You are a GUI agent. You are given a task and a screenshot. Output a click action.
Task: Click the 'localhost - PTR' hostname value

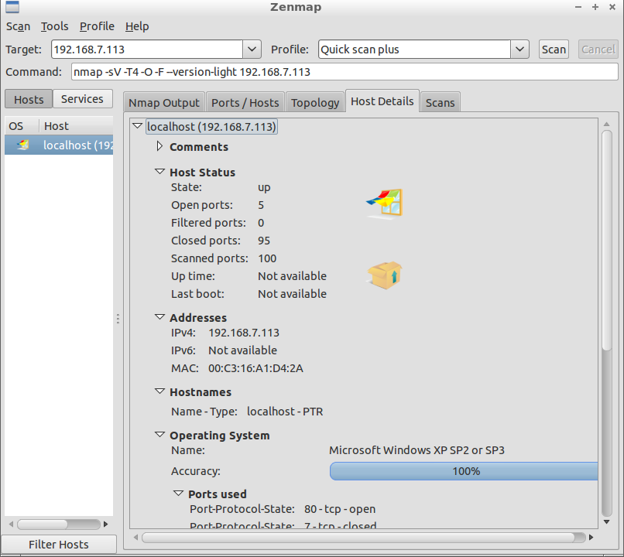point(285,412)
